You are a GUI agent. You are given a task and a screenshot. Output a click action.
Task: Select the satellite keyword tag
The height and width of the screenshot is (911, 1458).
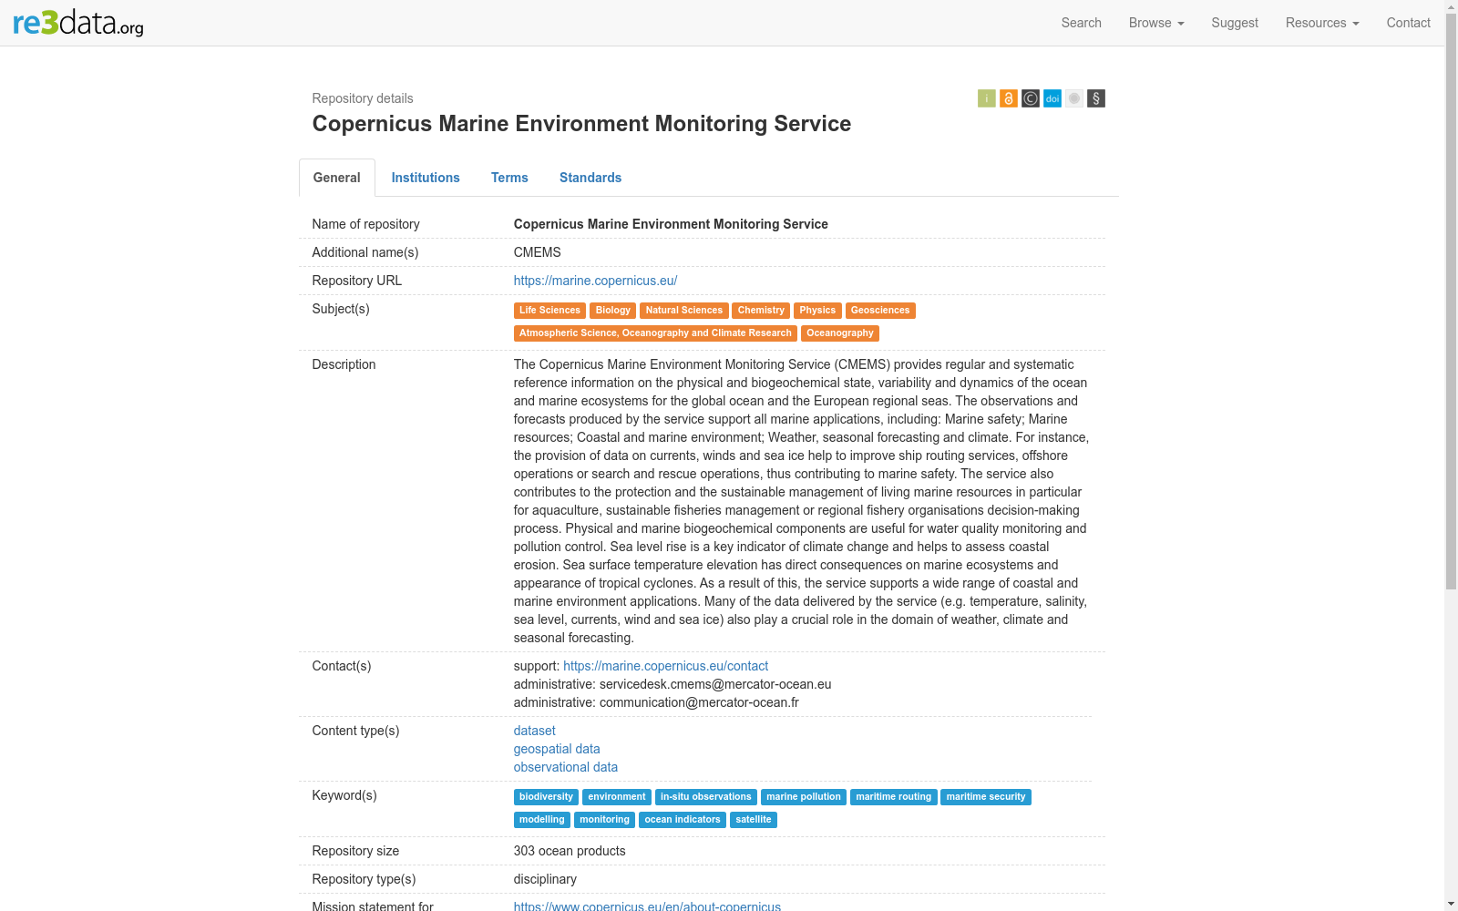pos(754,820)
